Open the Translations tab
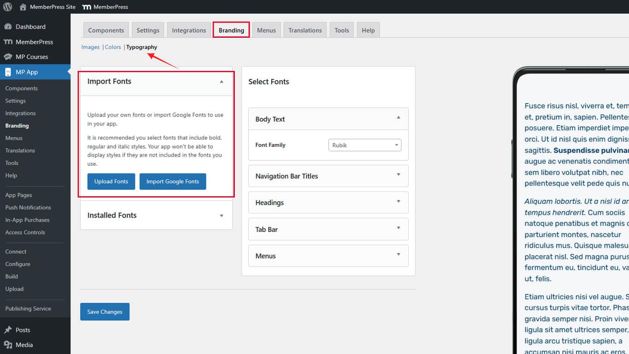629x354 pixels. [305, 30]
